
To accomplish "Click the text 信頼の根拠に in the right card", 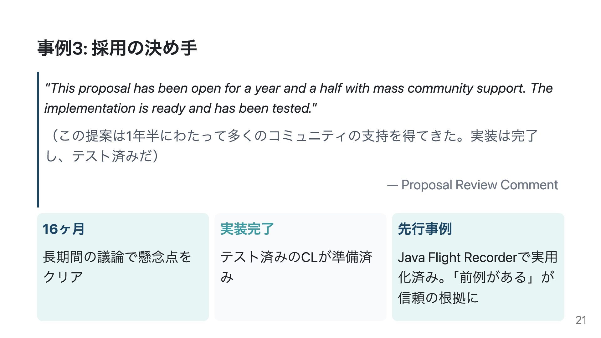I will pos(438,298).
